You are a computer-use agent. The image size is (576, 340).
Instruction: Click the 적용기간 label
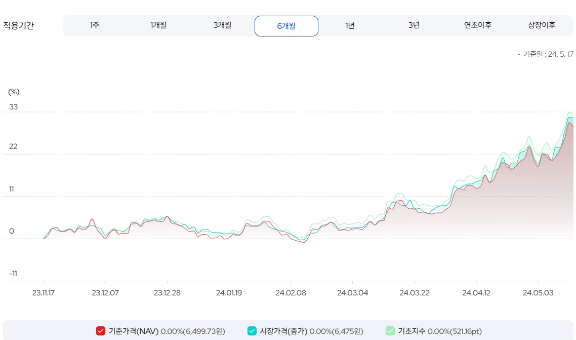click(x=18, y=26)
